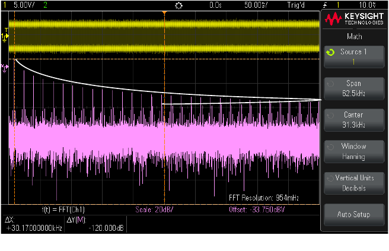Click the Offset -33.750dBV readout
The image size is (389, 251).
coord(257,210)
